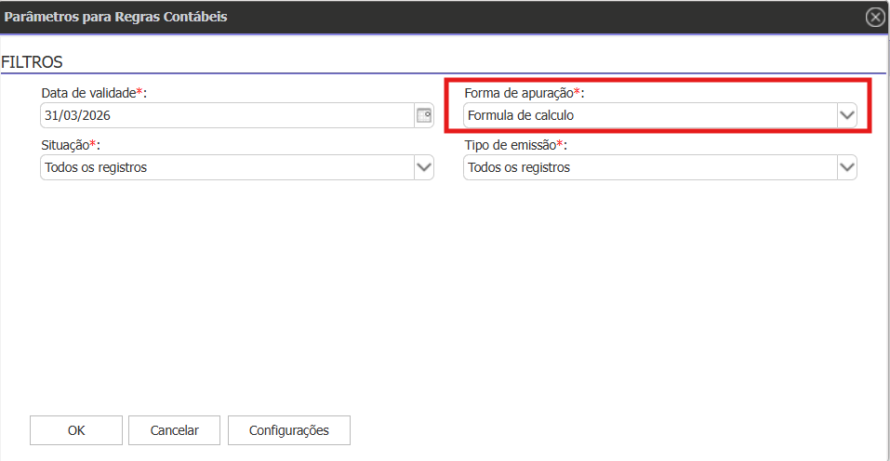Screen dimensions: 890x461
Task: Click the FILTROS section header
Action: tap(32, 62)
